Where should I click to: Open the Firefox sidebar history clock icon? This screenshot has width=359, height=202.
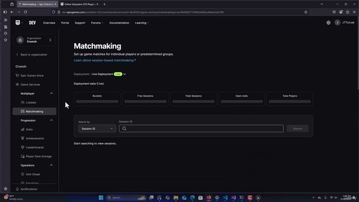click(x=6, y=34)
